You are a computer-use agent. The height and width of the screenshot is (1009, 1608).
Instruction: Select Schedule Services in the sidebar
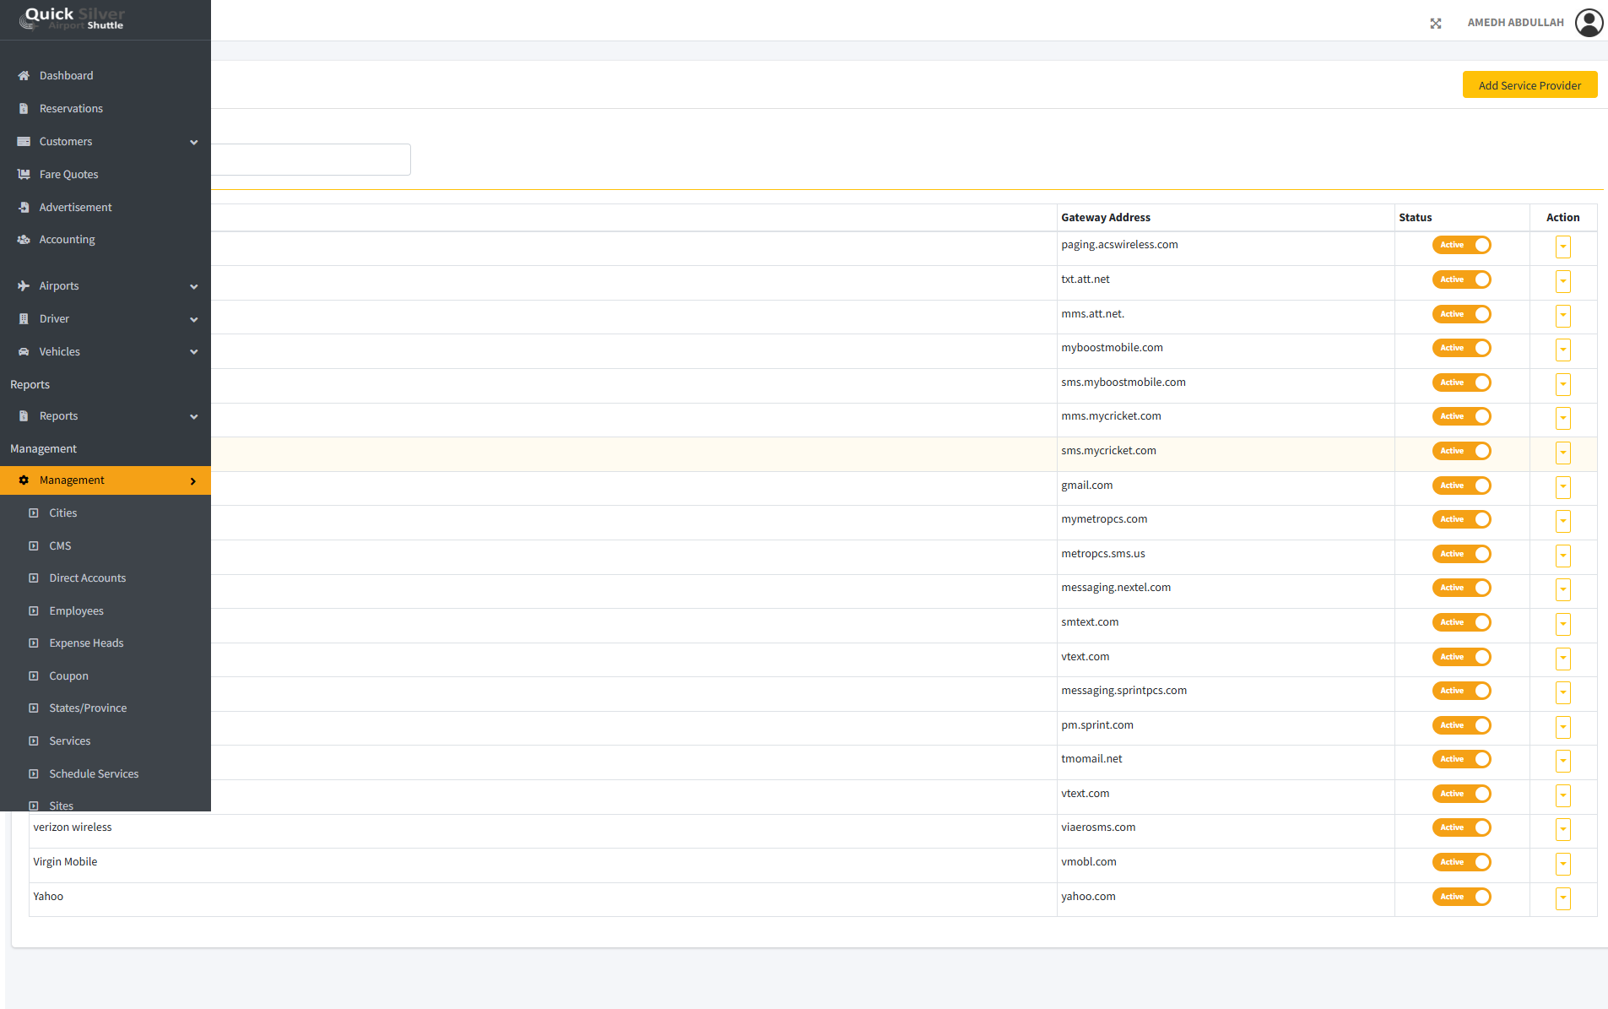[94, 774]
